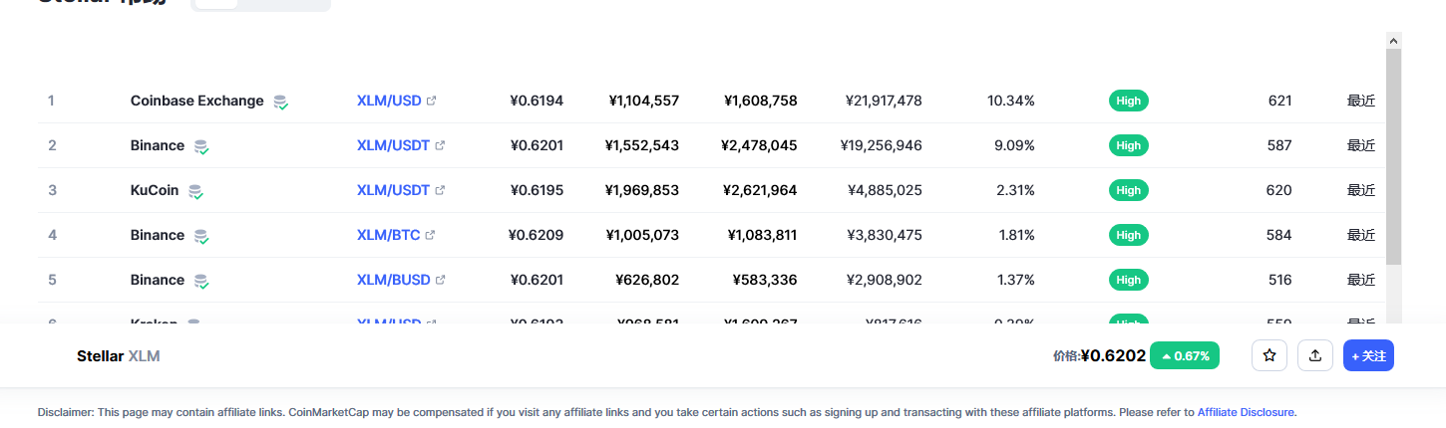Click reserves icon beside Binance row 4
Image resolution: width=1446 pixels, height=428 pixels.
coord(201,236)
